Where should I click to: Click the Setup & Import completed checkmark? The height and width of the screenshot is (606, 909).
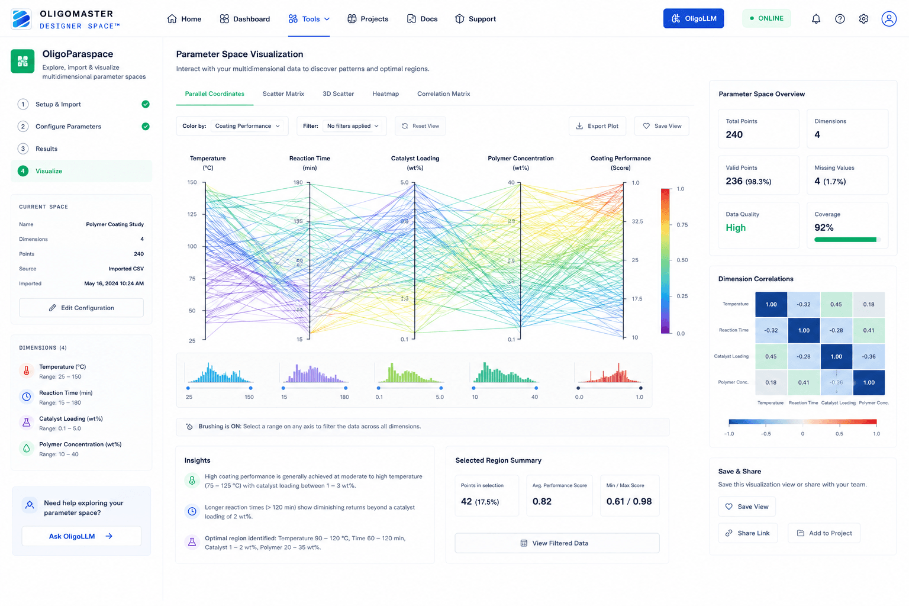coord(146,104)
